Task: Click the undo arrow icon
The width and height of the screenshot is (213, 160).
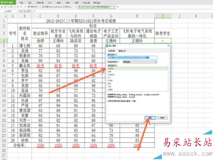Action: click(x=18, y=7)
